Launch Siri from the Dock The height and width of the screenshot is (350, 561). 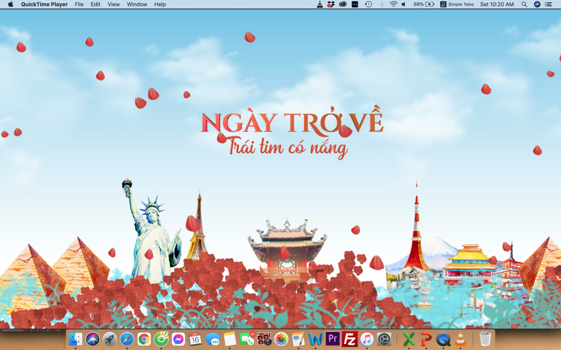pos(93,339)
